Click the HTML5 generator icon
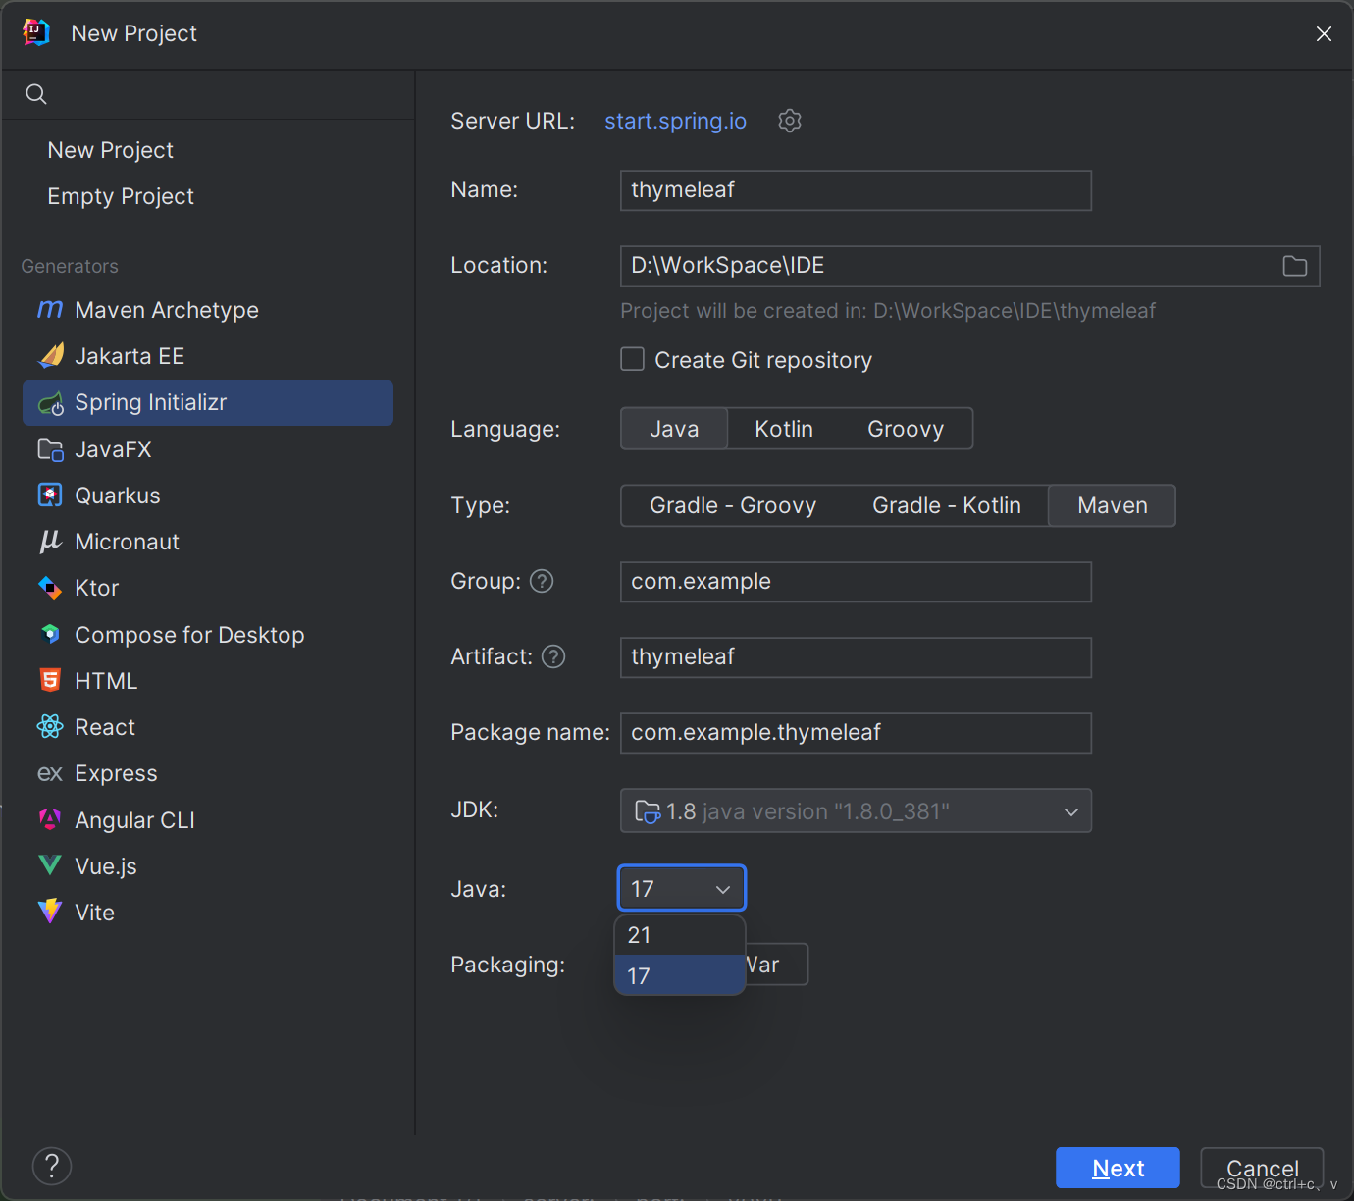The image size is (1354, 1201). pos(50,680)
